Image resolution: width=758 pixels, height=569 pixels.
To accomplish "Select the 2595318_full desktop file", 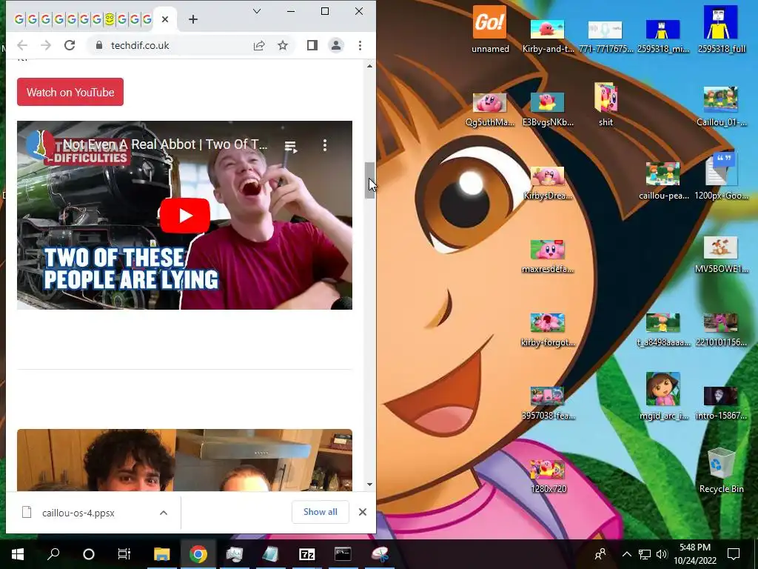I will click(721, 30).
